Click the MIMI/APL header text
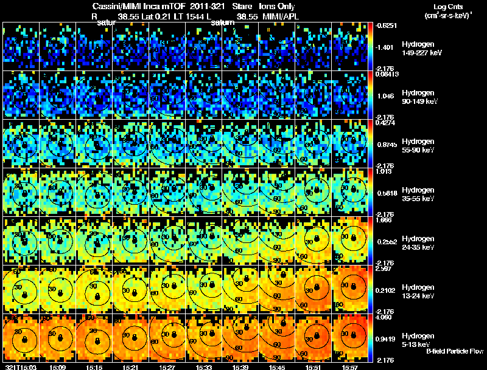Screen dimensions: 487x370 pos(281,17)
